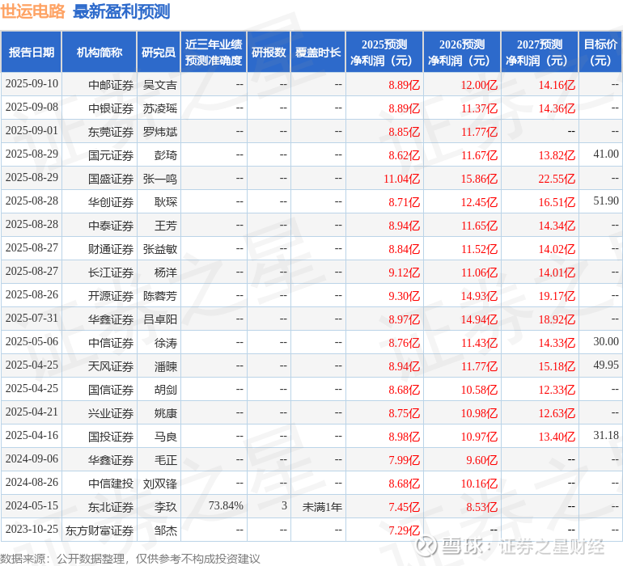The height and width of the screenshot is (566, 623).
Task: Click analyst name 张益敏
Action: click(x=159, y=249)
